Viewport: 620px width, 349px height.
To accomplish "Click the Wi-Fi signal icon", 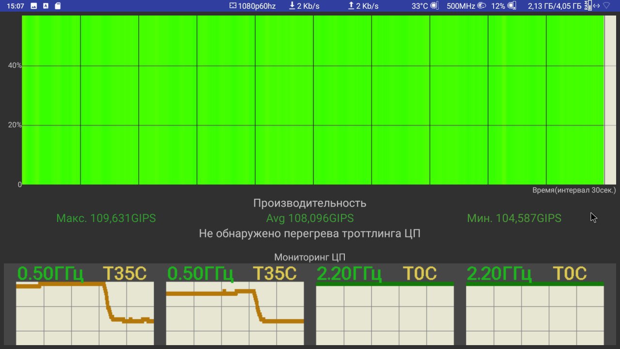I will pyautogui.click(x=606, y=6).
